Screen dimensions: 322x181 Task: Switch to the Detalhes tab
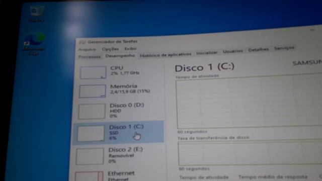point(258,50)
